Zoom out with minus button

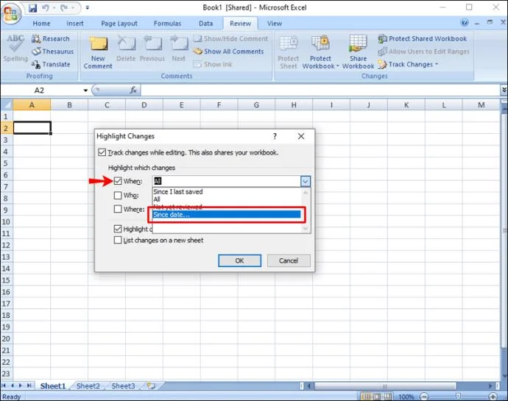424,397
